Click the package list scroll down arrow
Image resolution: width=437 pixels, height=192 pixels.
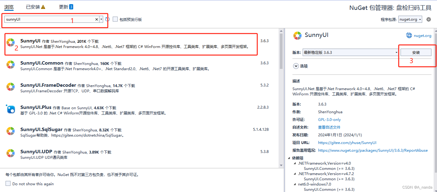coord(281,165)
